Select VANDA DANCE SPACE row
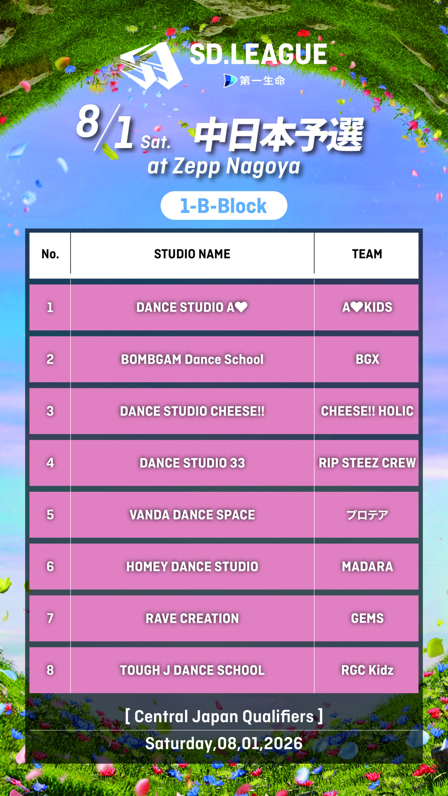448x796 pixels. point(224,515)
